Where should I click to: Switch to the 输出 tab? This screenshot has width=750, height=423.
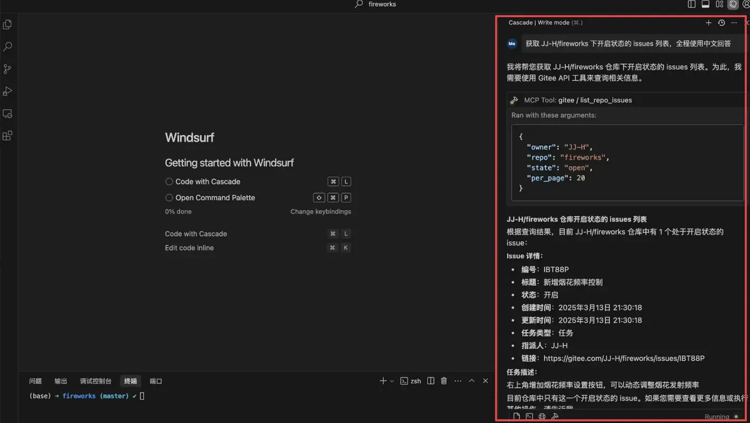pyautogui.click(x=60, y=381)
